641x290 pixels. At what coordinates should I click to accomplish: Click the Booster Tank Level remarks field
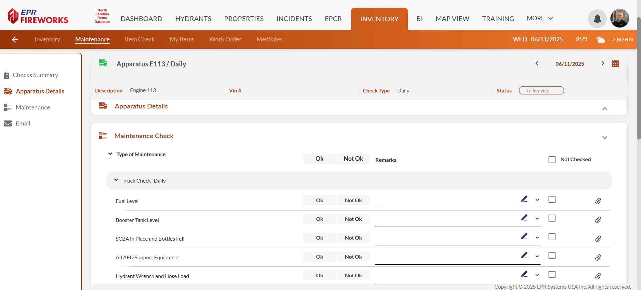click(x=446, y=220)
